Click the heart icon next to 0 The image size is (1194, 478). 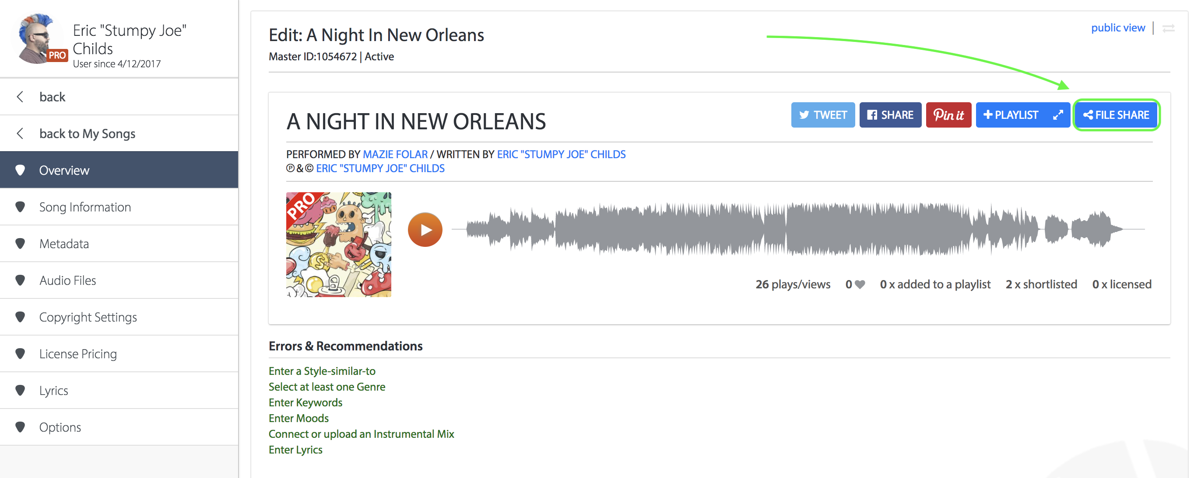click(x=860, y=284)
